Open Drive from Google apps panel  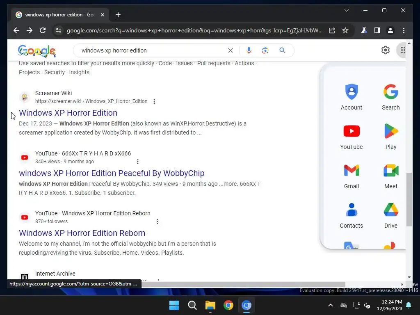[390, 215]
